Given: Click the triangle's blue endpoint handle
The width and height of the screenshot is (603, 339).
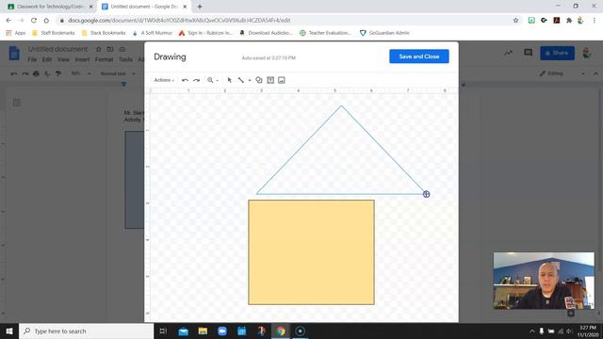Looking at the screenshot, I should click(426, 194).
